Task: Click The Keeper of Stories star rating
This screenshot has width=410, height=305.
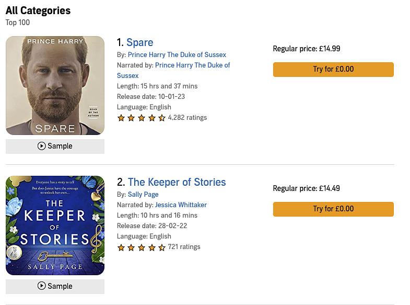Action: point(142,247)
